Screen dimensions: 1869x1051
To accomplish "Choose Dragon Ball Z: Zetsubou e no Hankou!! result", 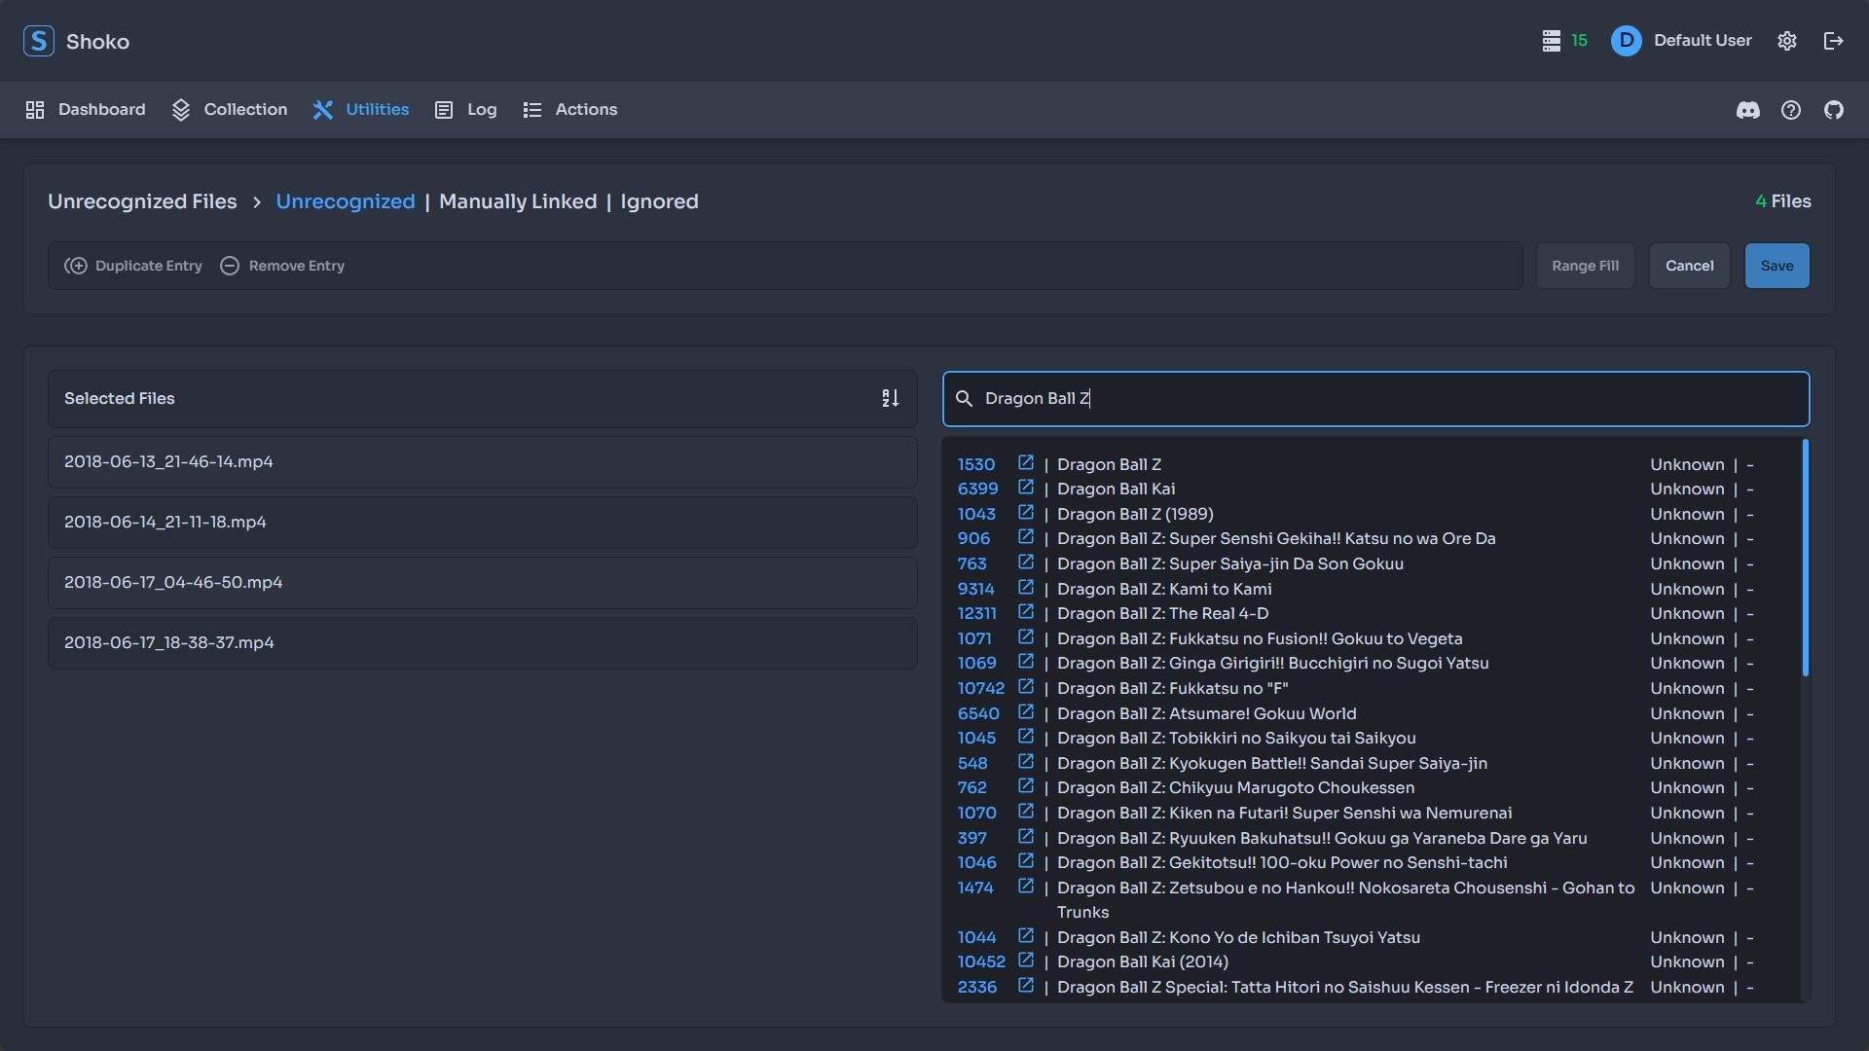I will tap(1345, 899).
